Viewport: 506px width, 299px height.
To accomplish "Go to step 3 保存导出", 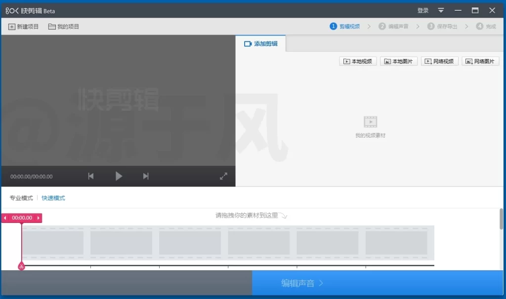I will [x=442, y=27].
